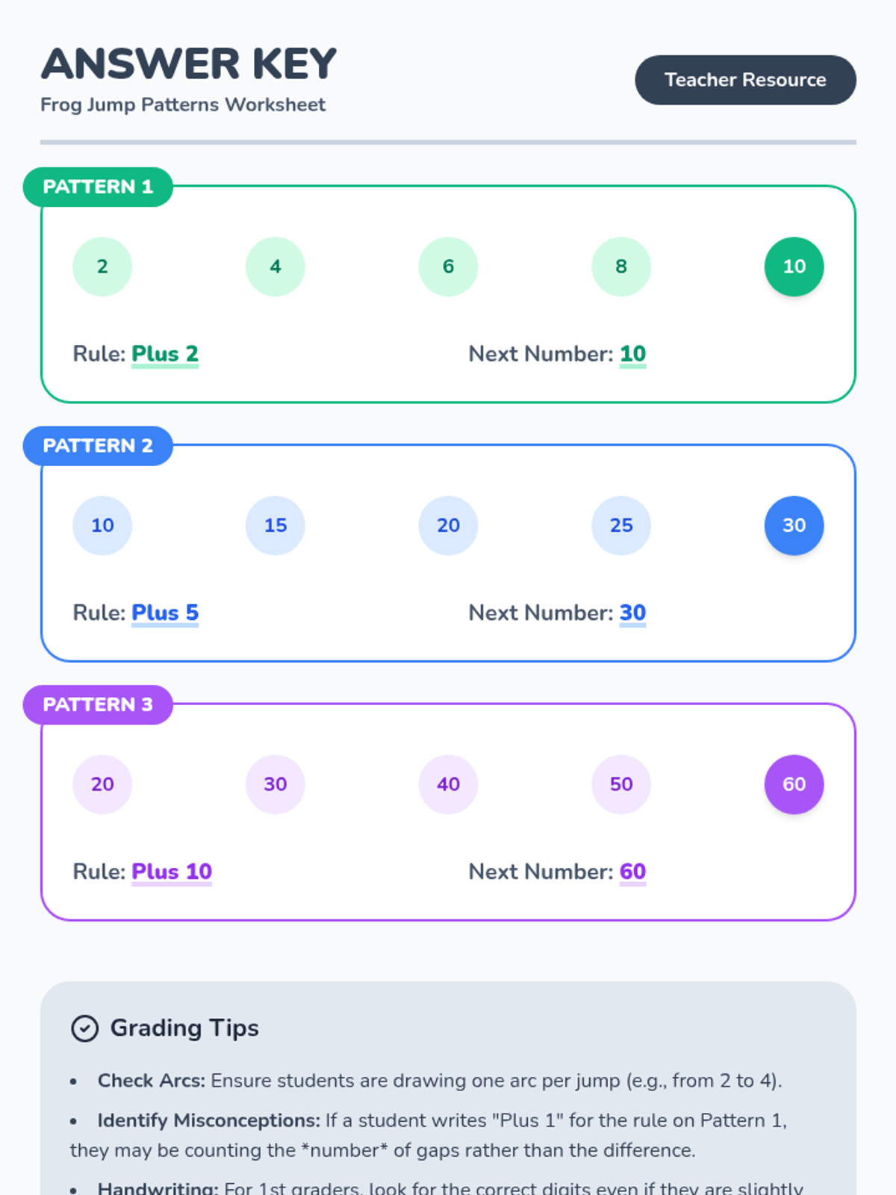Image resolution: width=896 pixels, height=1195 pixels.
Task: Click the underlined Plus 5 rule answer
Action: click(165, 612)
